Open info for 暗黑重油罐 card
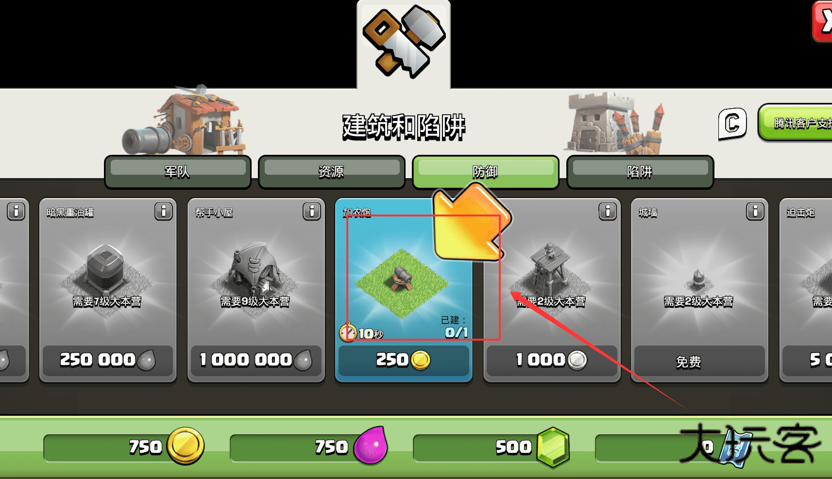This screenshot has height=479, width=832. pyautogui.click(x=164, y=212)
